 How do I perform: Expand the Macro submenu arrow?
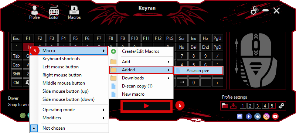click(103, 51)
